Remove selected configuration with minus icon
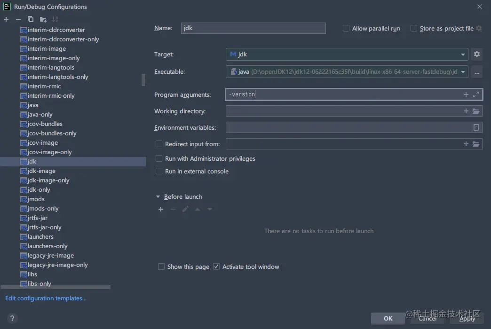 click(x=18, y=19)
